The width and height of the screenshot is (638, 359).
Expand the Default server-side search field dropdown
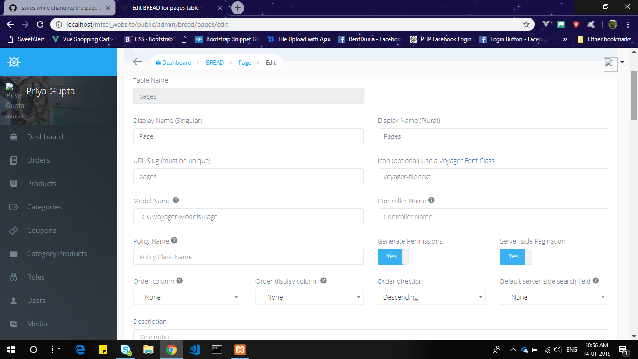553,297
